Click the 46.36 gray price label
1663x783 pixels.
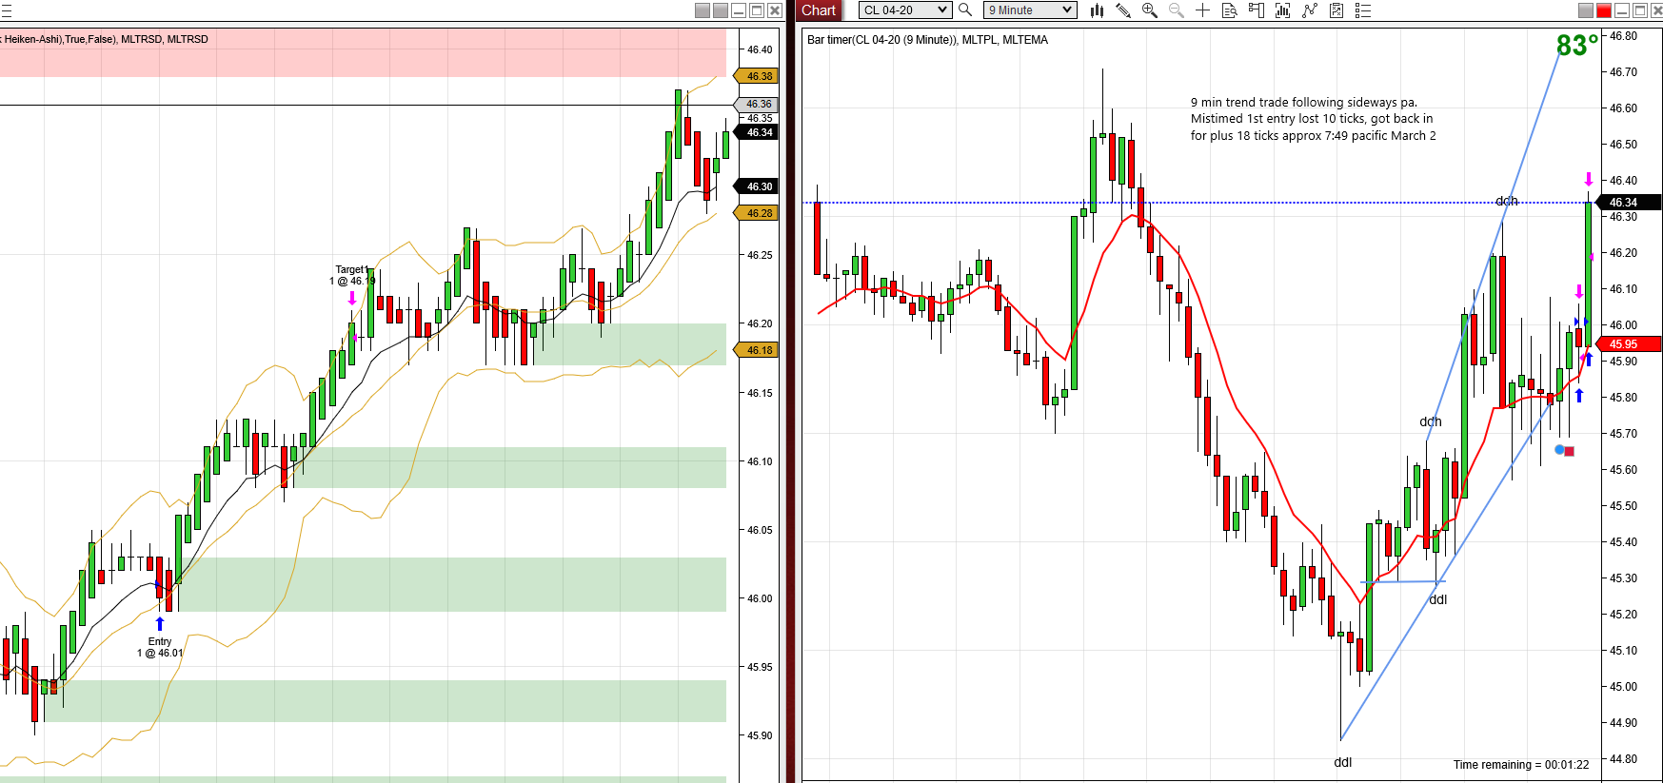pos(757,104)
